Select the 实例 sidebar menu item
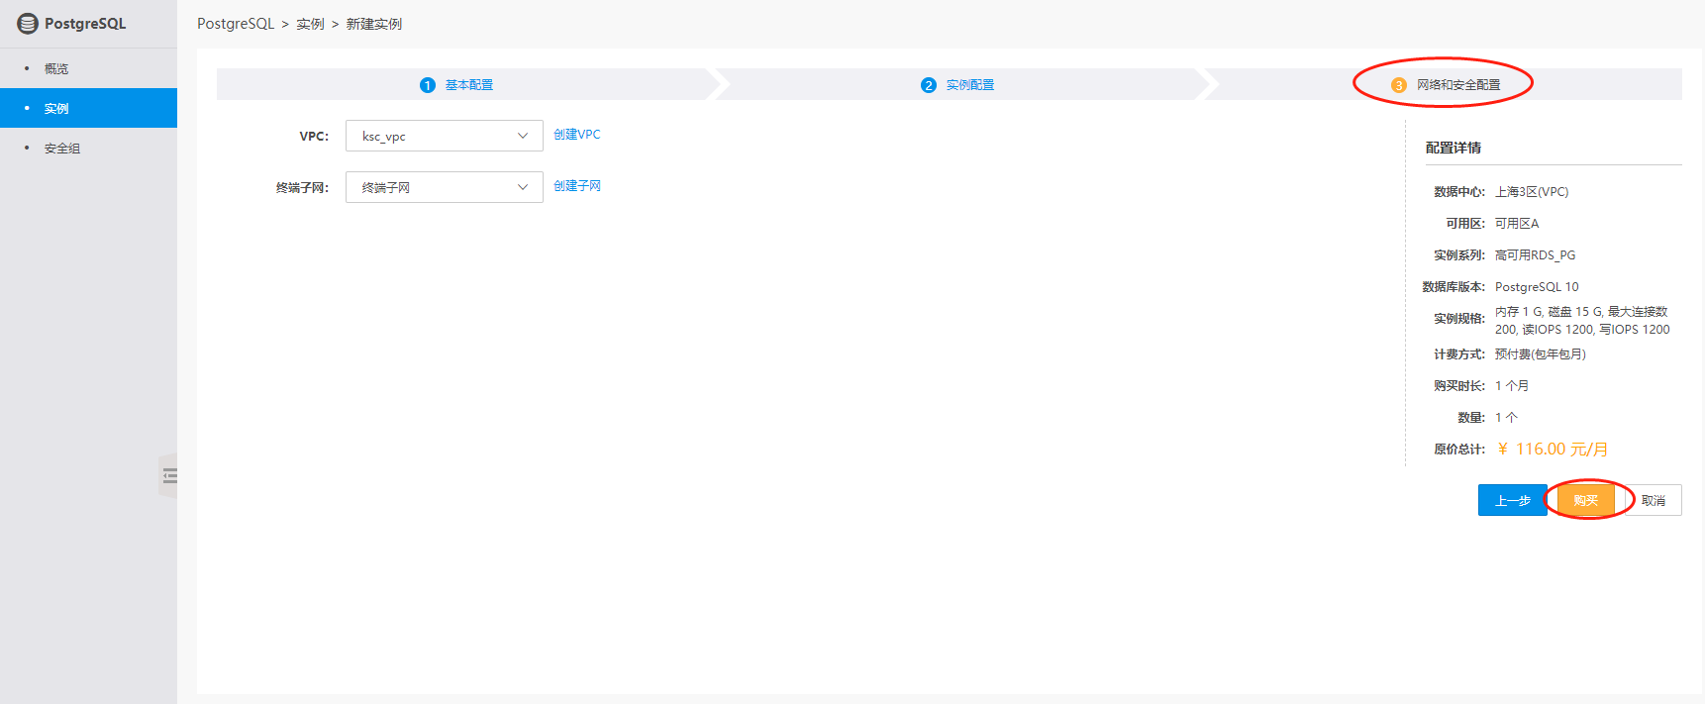This screenshot has height=704, width=1705. tap(88, 108)
